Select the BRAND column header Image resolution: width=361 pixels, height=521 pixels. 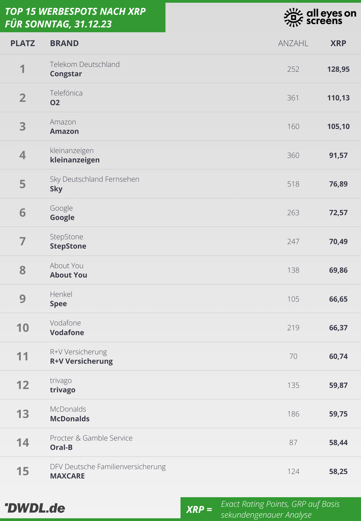pos(64,43)
